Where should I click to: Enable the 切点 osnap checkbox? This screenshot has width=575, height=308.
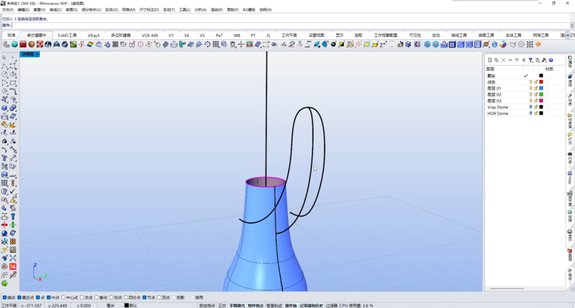(111, 297)
